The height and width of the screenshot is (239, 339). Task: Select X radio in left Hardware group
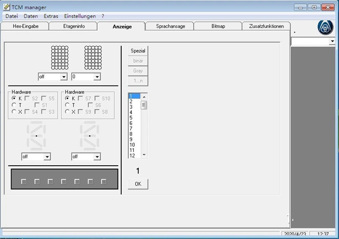pyautogui.click(x=14, y=111)
